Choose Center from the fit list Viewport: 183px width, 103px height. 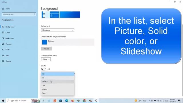[x=58, y=89]
